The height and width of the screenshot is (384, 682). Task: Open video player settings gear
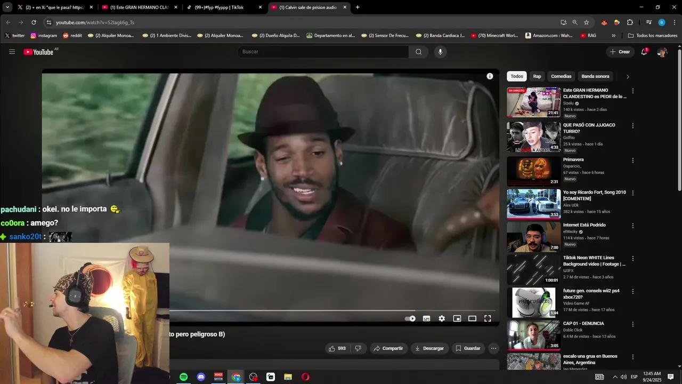[442, 318]
